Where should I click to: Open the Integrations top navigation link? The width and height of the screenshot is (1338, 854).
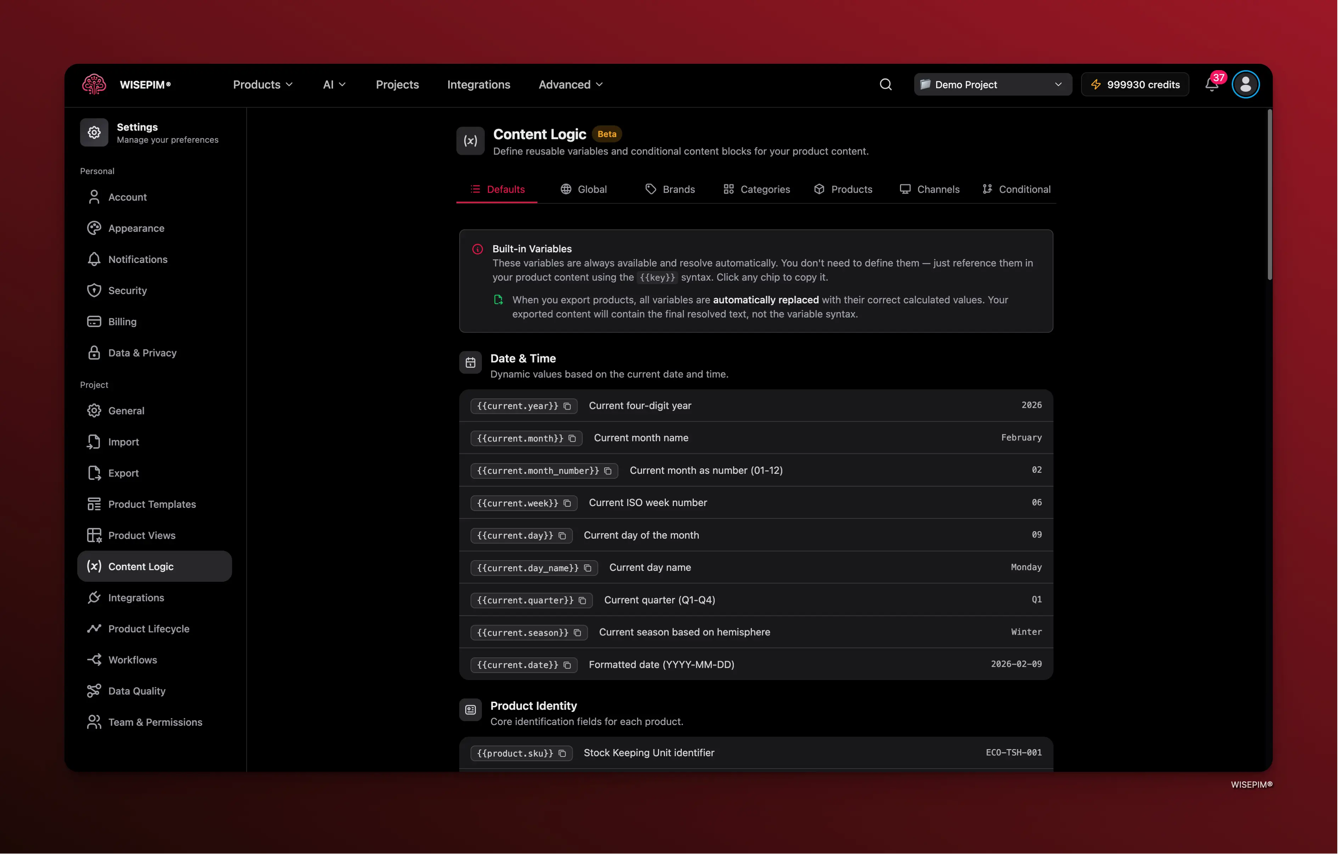(478, 84)
